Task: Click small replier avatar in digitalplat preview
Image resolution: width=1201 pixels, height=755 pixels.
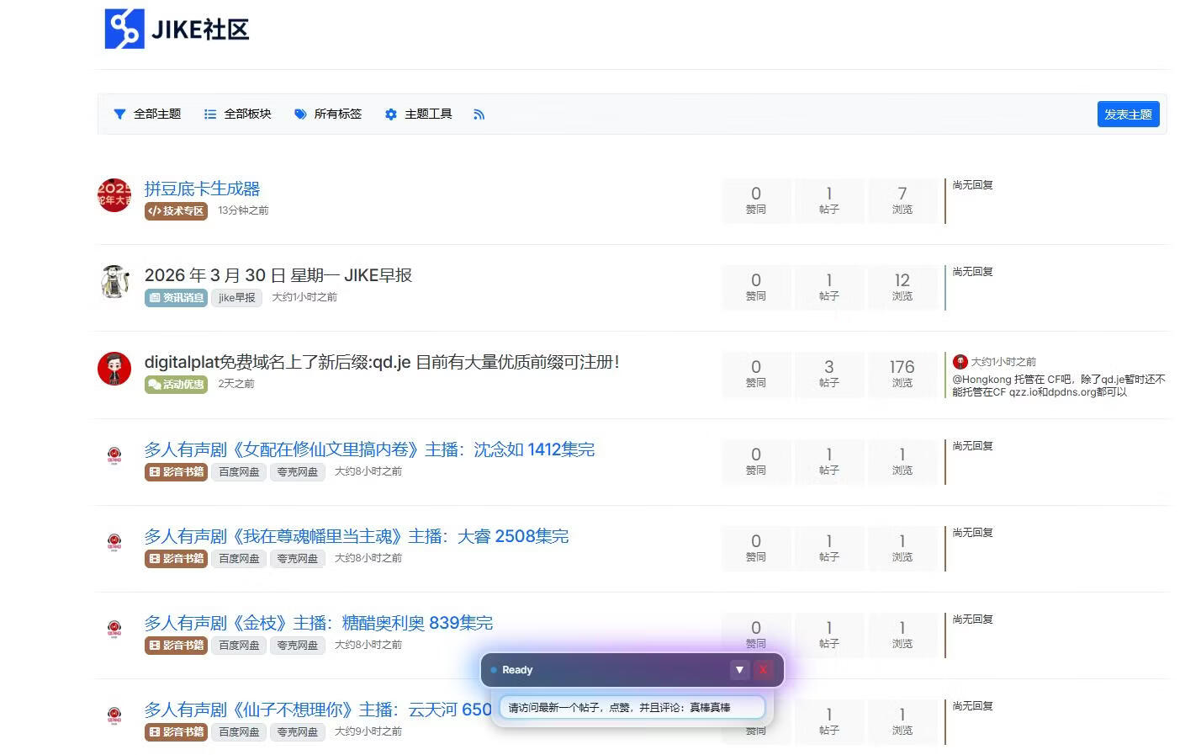Action: pyautogui.click(x=960, y=361)
